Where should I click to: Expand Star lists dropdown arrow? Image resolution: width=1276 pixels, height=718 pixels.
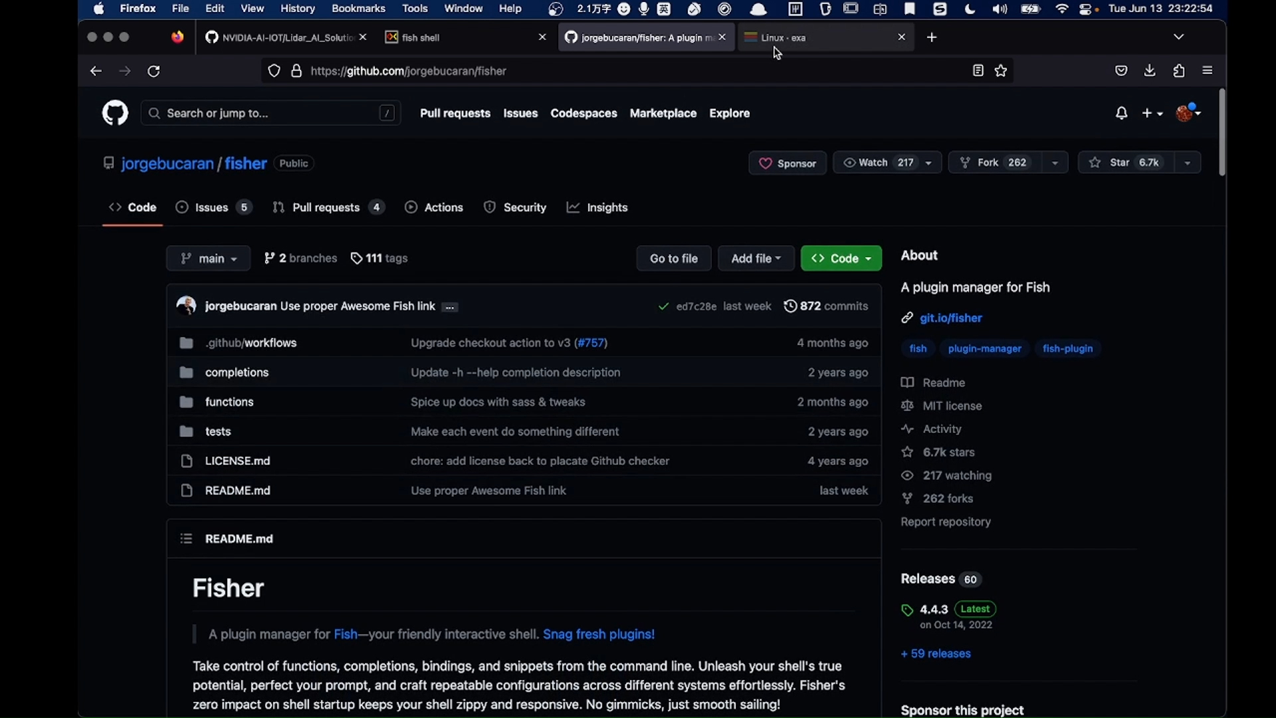point(1187,163)
